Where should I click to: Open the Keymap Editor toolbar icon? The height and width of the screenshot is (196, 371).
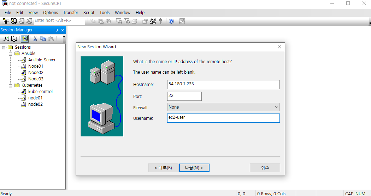coord(153,21)
